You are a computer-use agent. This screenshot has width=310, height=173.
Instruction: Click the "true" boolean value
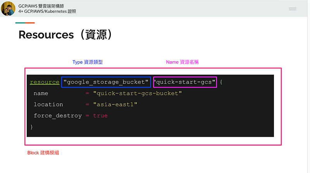[x=100, y=116]
